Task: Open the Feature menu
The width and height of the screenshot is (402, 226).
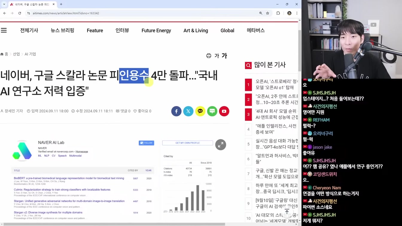Action: 95,30
